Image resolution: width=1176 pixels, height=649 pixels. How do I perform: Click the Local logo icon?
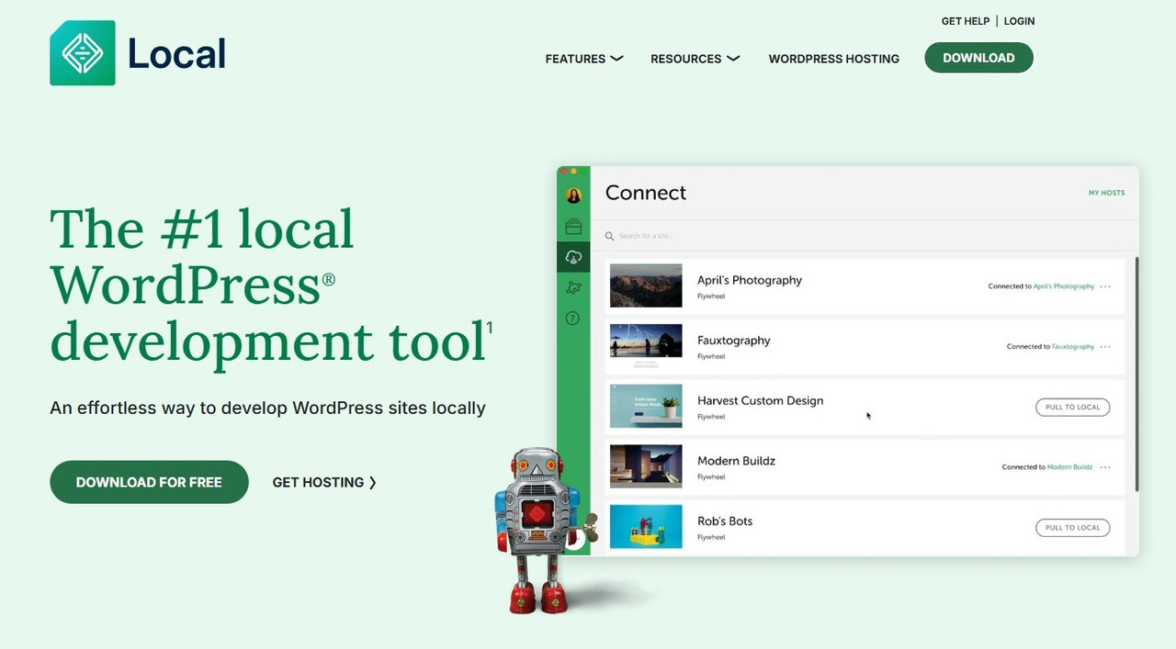coord(83,53)
